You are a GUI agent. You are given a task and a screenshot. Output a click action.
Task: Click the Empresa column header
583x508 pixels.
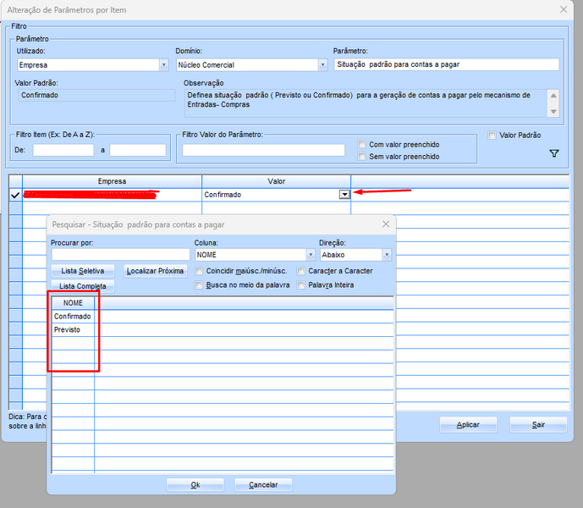click(112, 181)
